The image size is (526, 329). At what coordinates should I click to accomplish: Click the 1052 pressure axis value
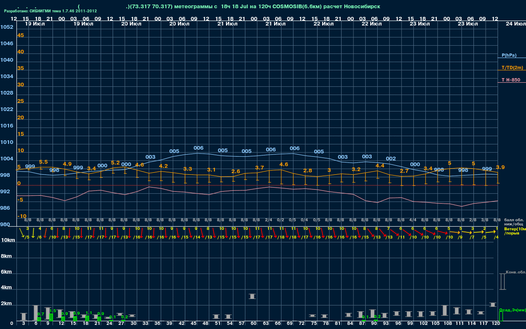7,27
